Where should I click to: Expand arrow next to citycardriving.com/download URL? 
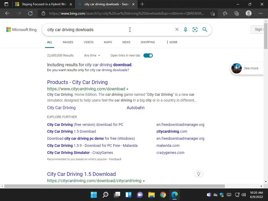point(127,89)
